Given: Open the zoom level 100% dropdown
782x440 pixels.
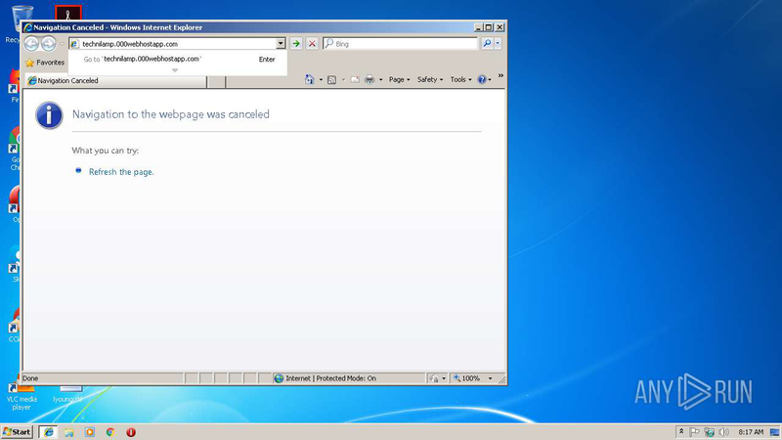Looking at the screenshot, I should [x=473, y=378].
